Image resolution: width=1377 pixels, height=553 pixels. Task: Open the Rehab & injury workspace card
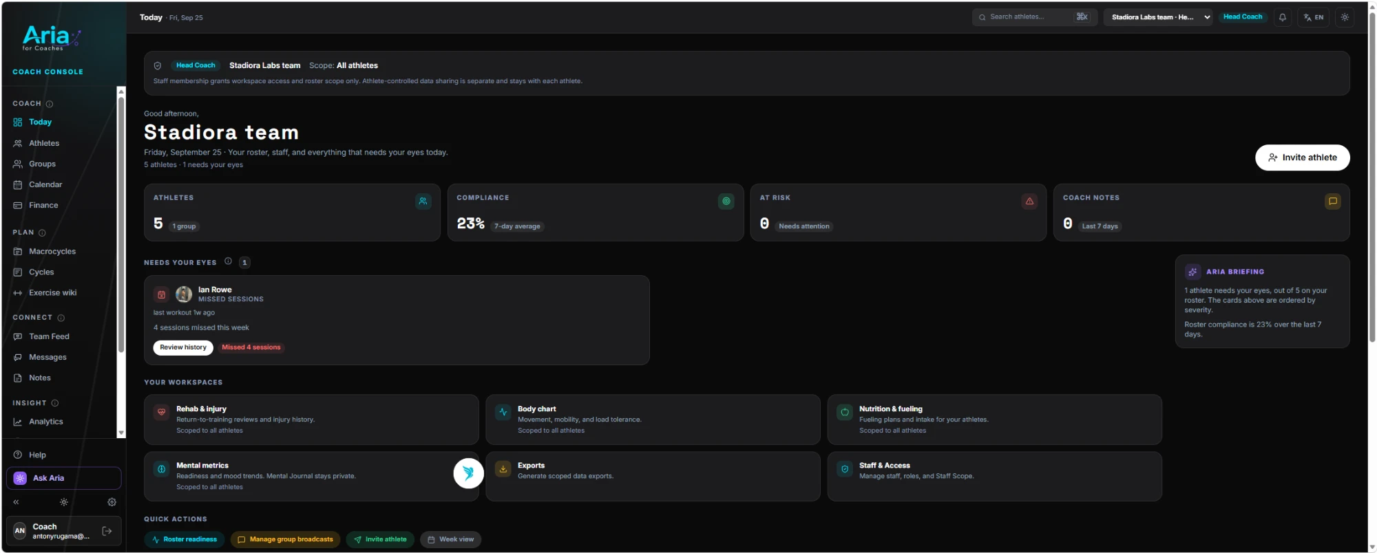311,420
